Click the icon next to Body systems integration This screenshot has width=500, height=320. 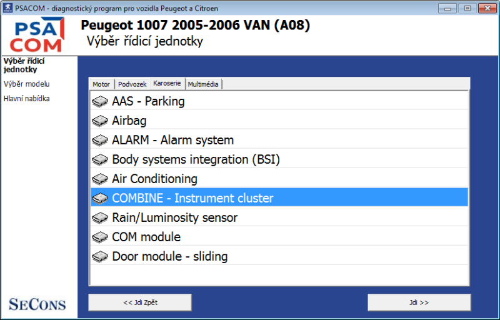click(x=100, y=159)
